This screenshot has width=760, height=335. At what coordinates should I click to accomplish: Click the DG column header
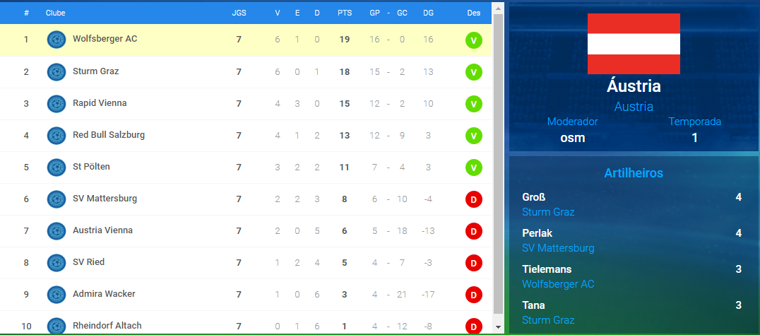point(428,13)
